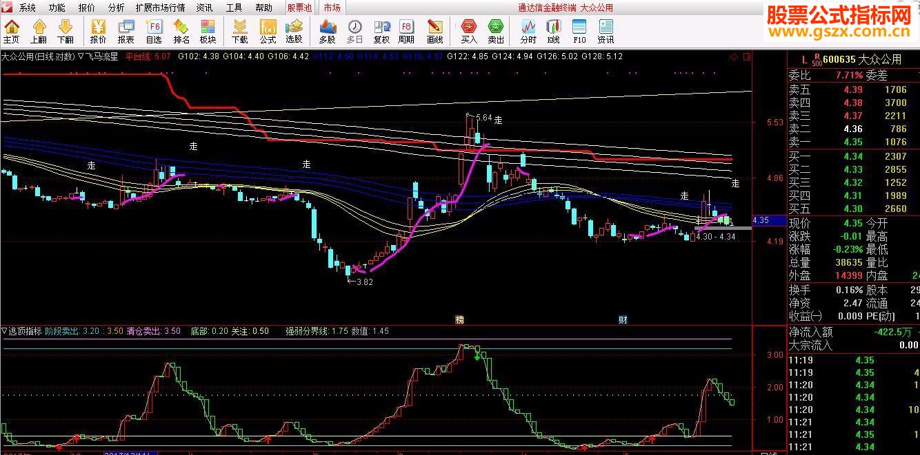The height and width of the screenshot is (455, 920).
Task: Select the 卖五 4.39 order row
Action: click(x=854, y=89)
